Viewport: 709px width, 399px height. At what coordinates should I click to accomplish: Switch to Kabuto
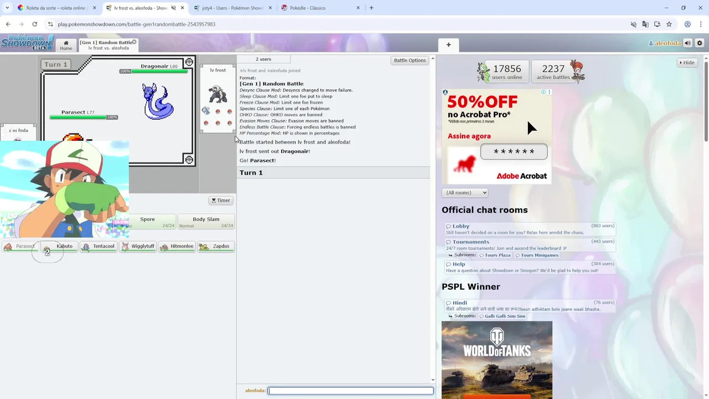pos(59,247)
